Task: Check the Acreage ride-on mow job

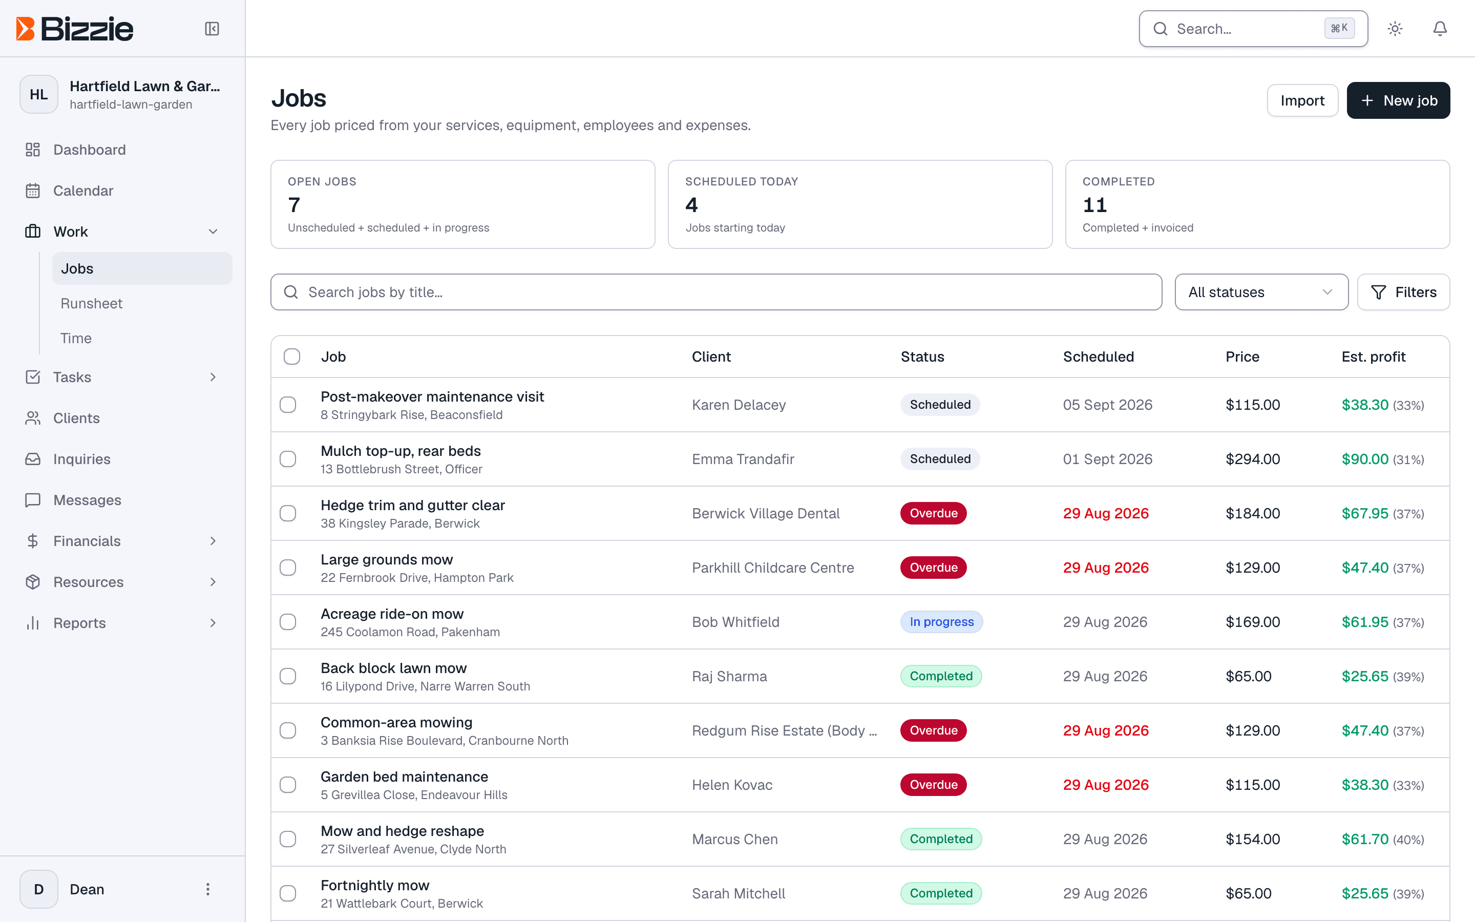Action: 288,622
